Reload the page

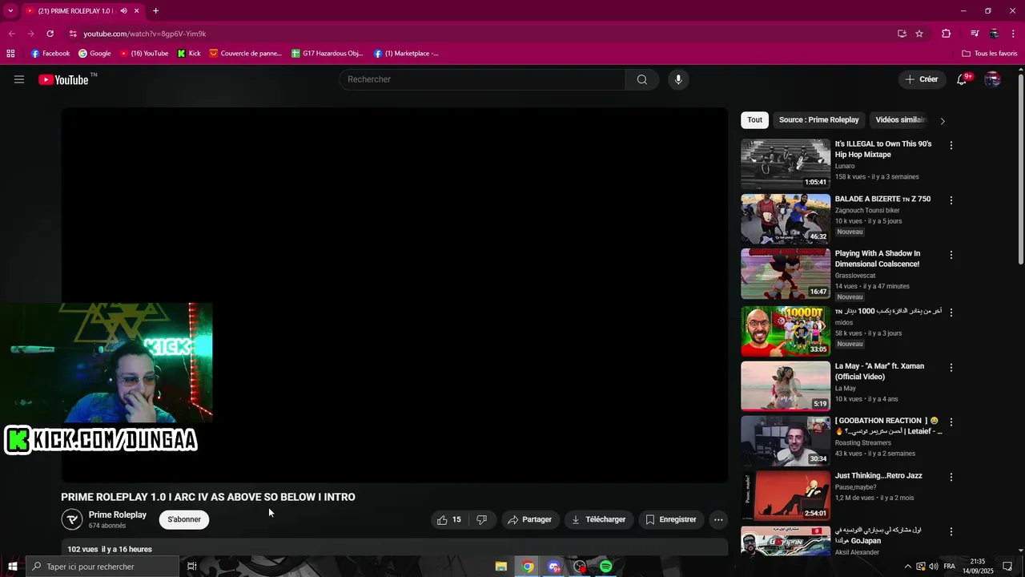point(50,34)
